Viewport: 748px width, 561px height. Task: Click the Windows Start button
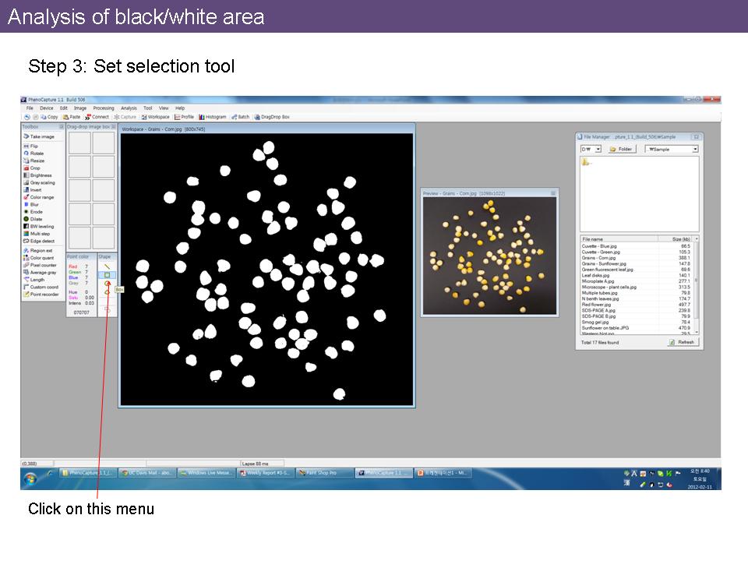point(30,477)
